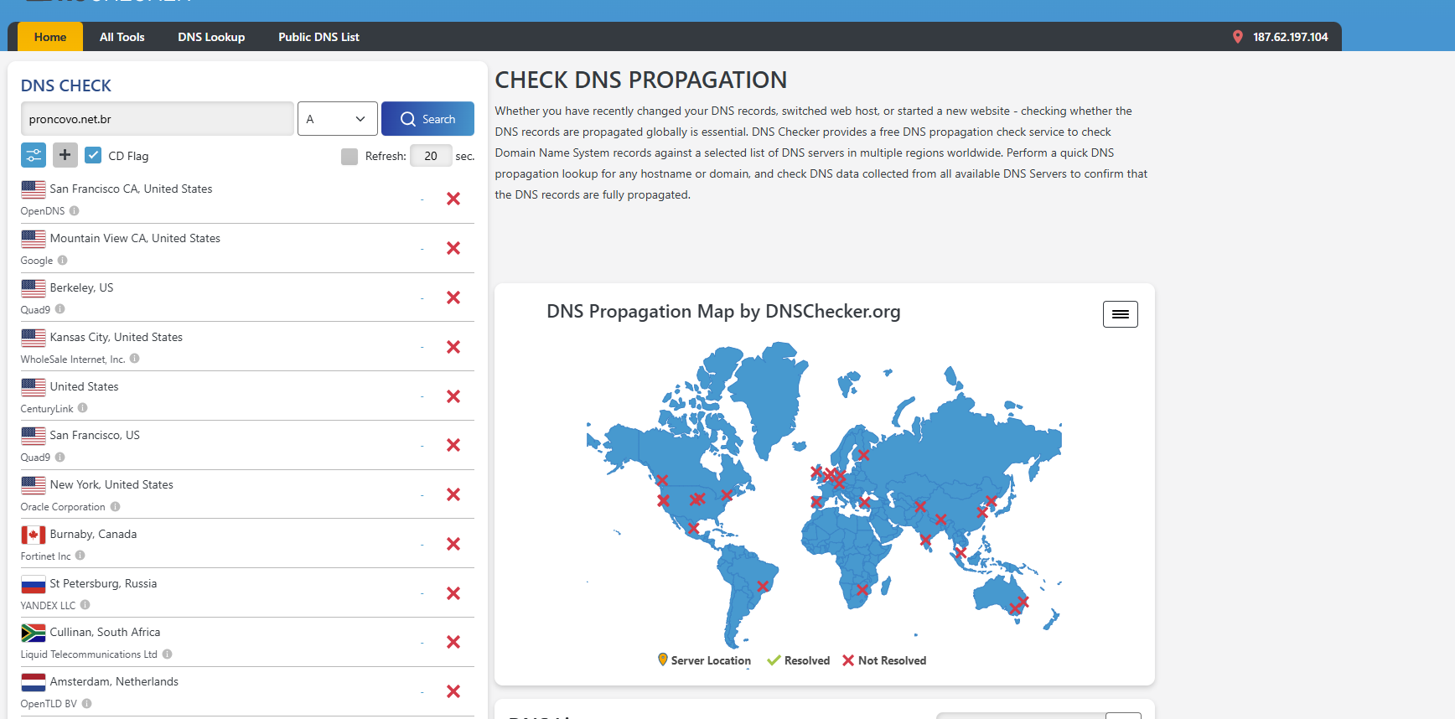1455x719 pixels.
Task: Click the US flag beside Mountain View CA
Action: (34, 239)
